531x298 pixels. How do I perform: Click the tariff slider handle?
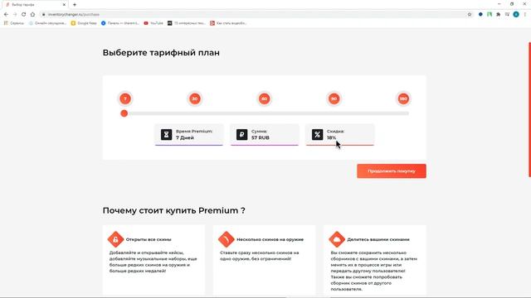(124, 113)
